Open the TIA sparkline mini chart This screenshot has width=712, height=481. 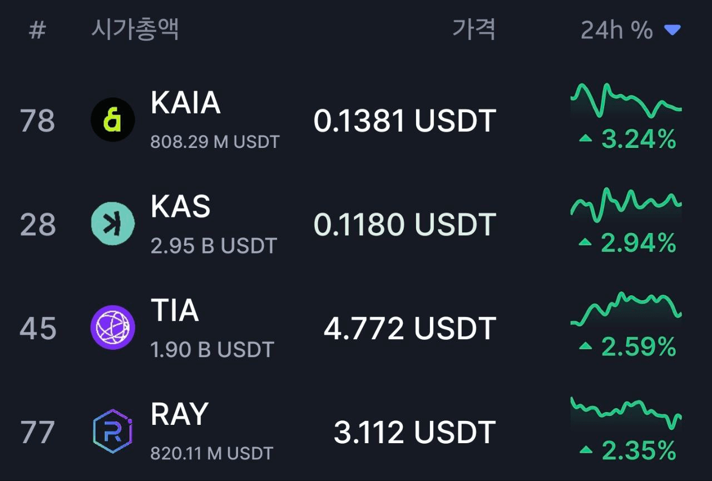click(x=626, y=309)
